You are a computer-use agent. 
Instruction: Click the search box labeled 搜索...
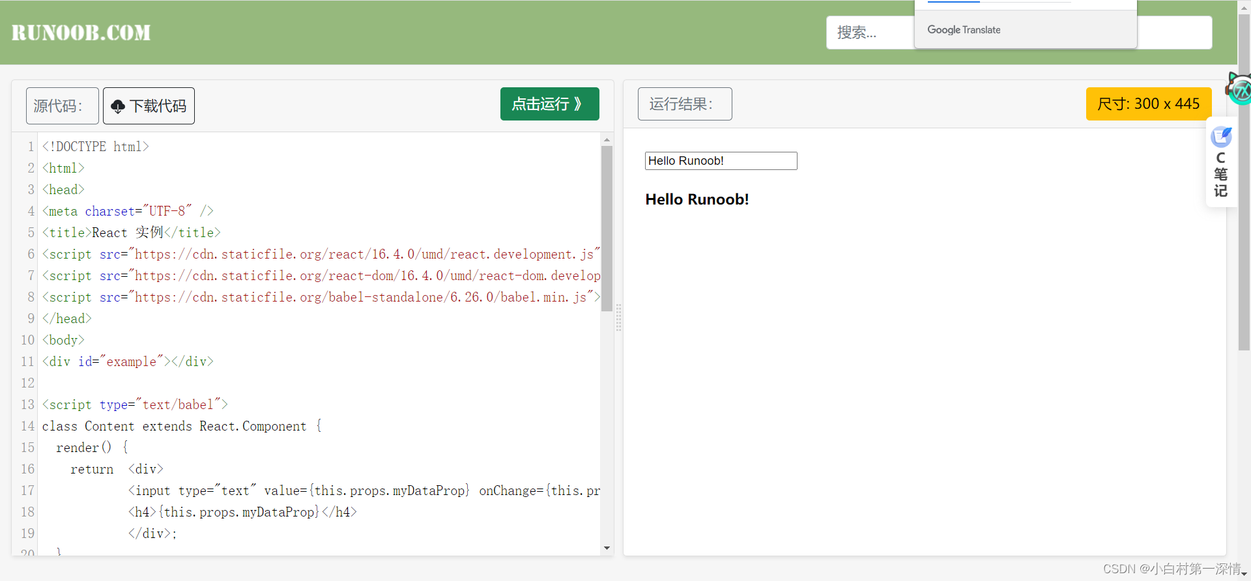[x=1019, y=33]
